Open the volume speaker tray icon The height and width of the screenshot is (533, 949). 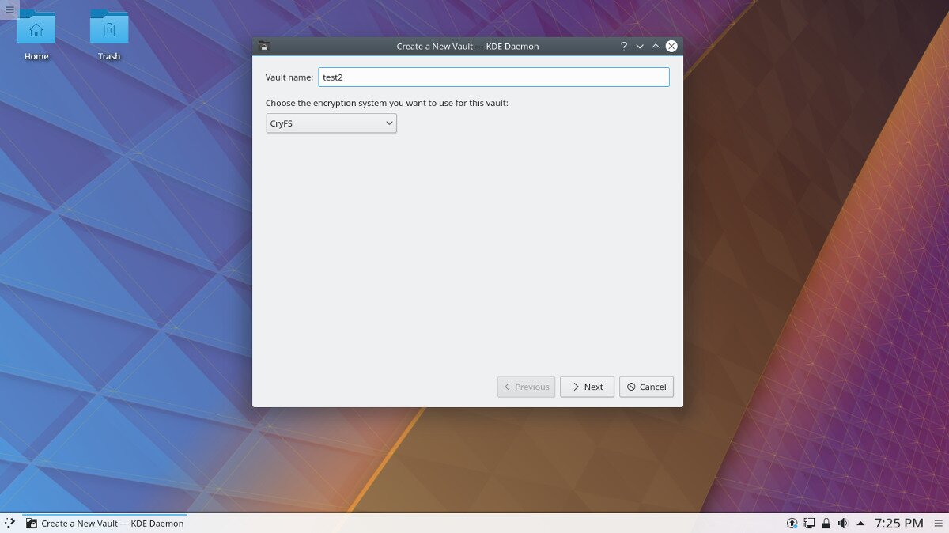click(x=842, y=523)
